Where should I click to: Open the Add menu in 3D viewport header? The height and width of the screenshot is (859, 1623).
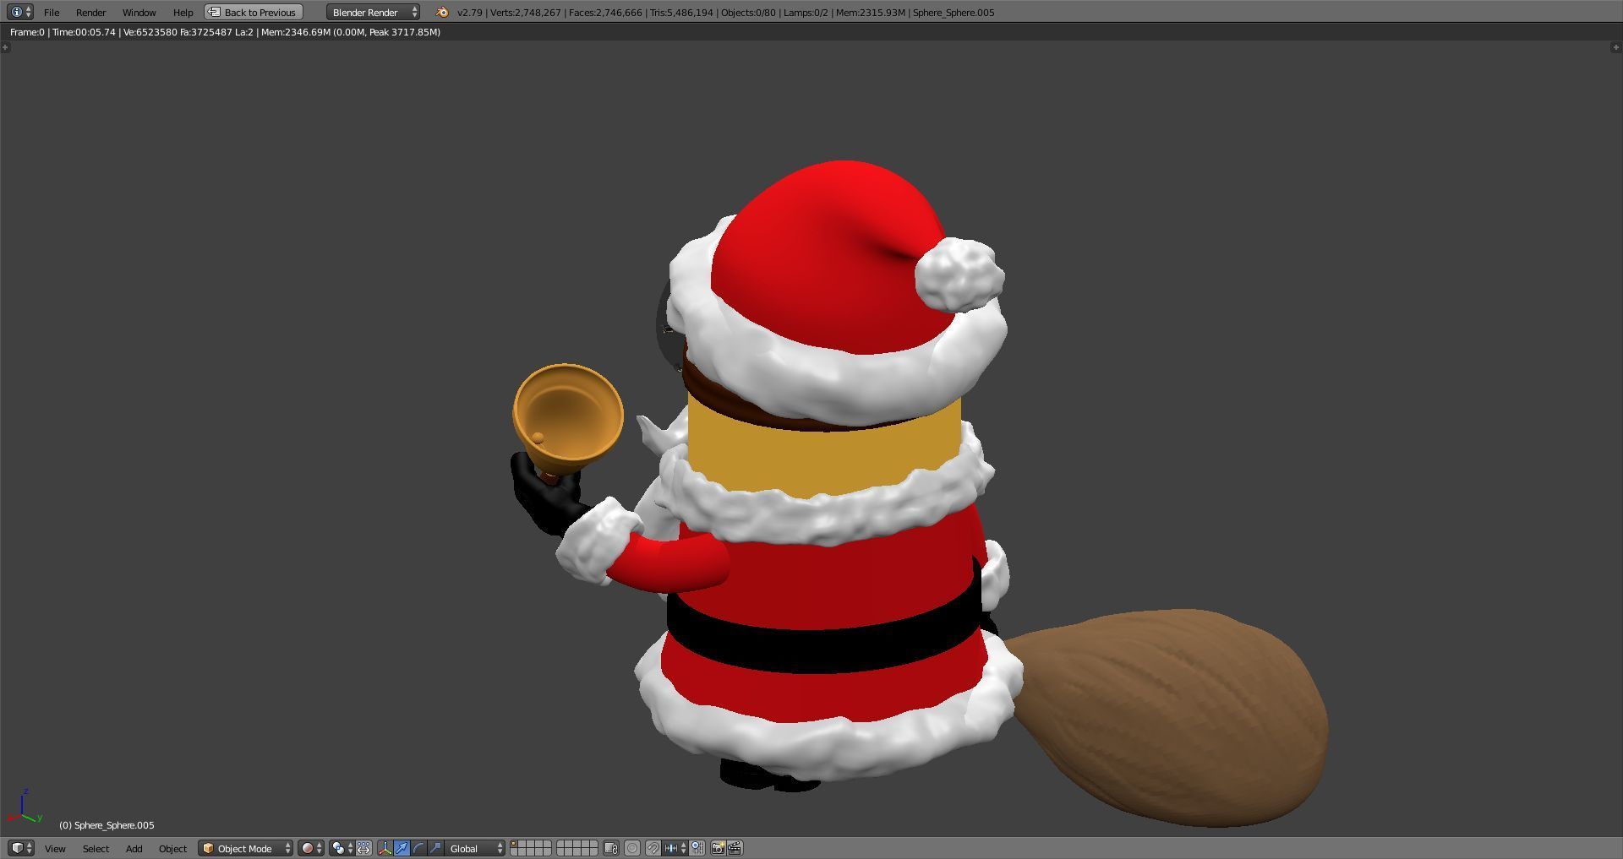point(134,849)
